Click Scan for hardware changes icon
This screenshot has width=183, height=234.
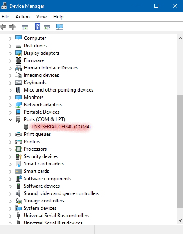pos(60,27)
